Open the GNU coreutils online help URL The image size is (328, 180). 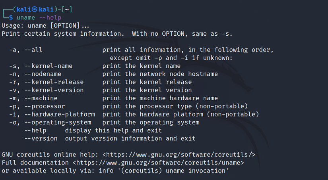(x=179, y=155)
